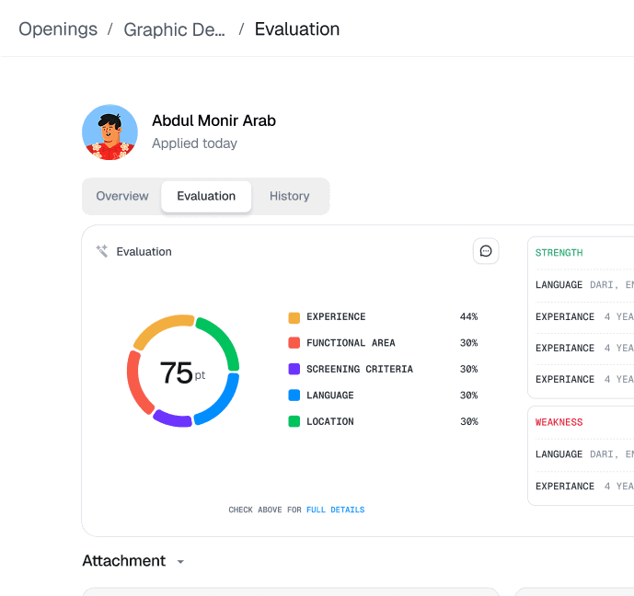This screenshot has width=634, height=596.
Task: Click the candidate name Abdul Monir Arab
Action: (x=213, y=120)
